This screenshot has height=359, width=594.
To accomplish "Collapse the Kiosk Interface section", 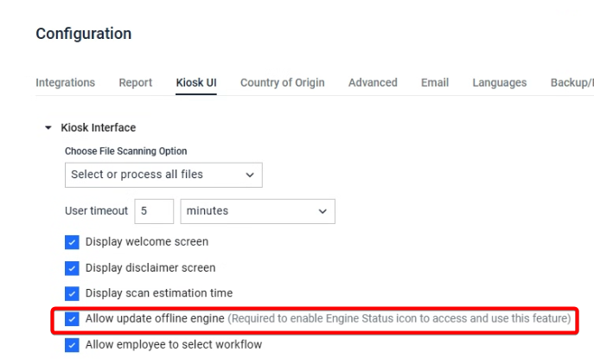I will 48,128.
